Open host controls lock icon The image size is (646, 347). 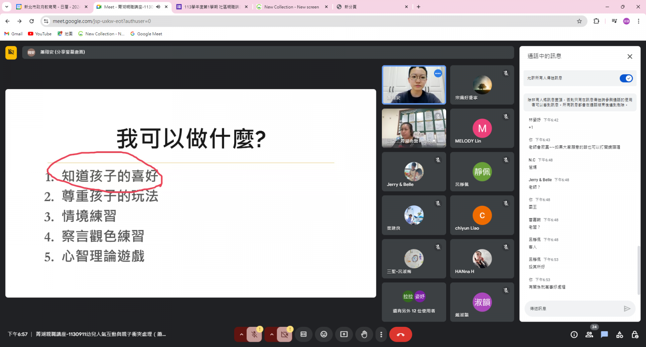tap(635, 334)
